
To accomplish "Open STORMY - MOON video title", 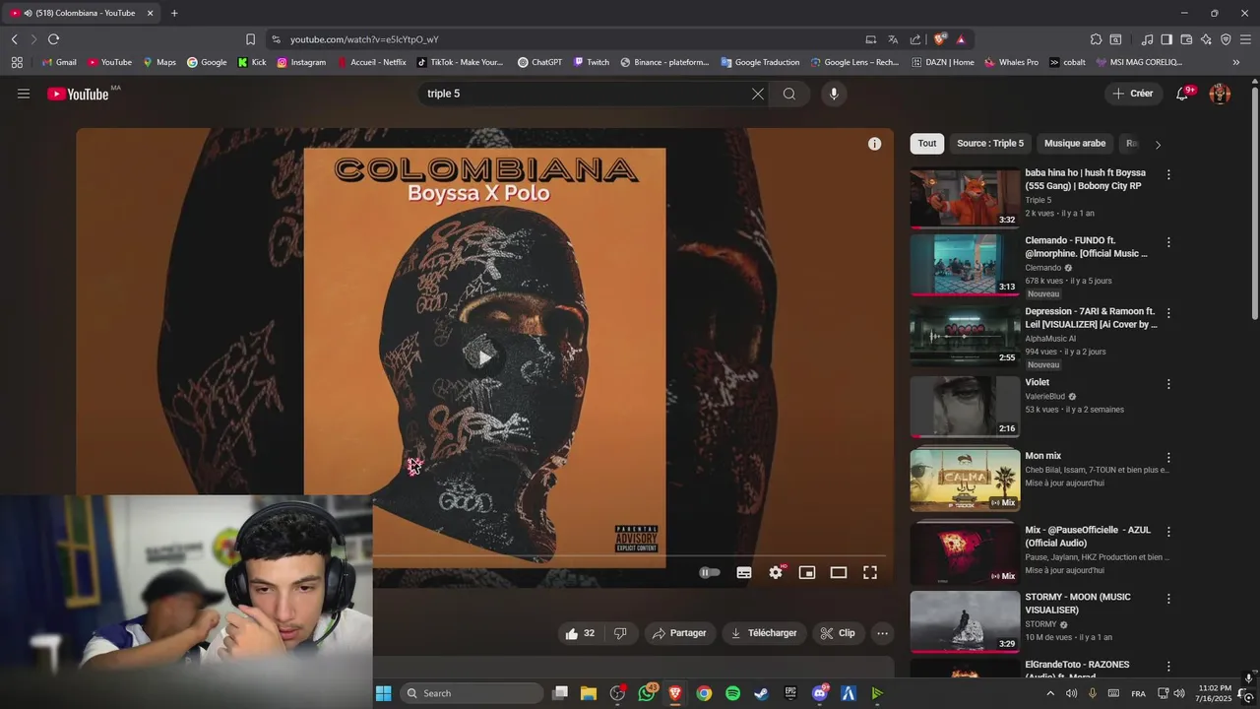I will pyautogui.click(x=1077, y=604).
